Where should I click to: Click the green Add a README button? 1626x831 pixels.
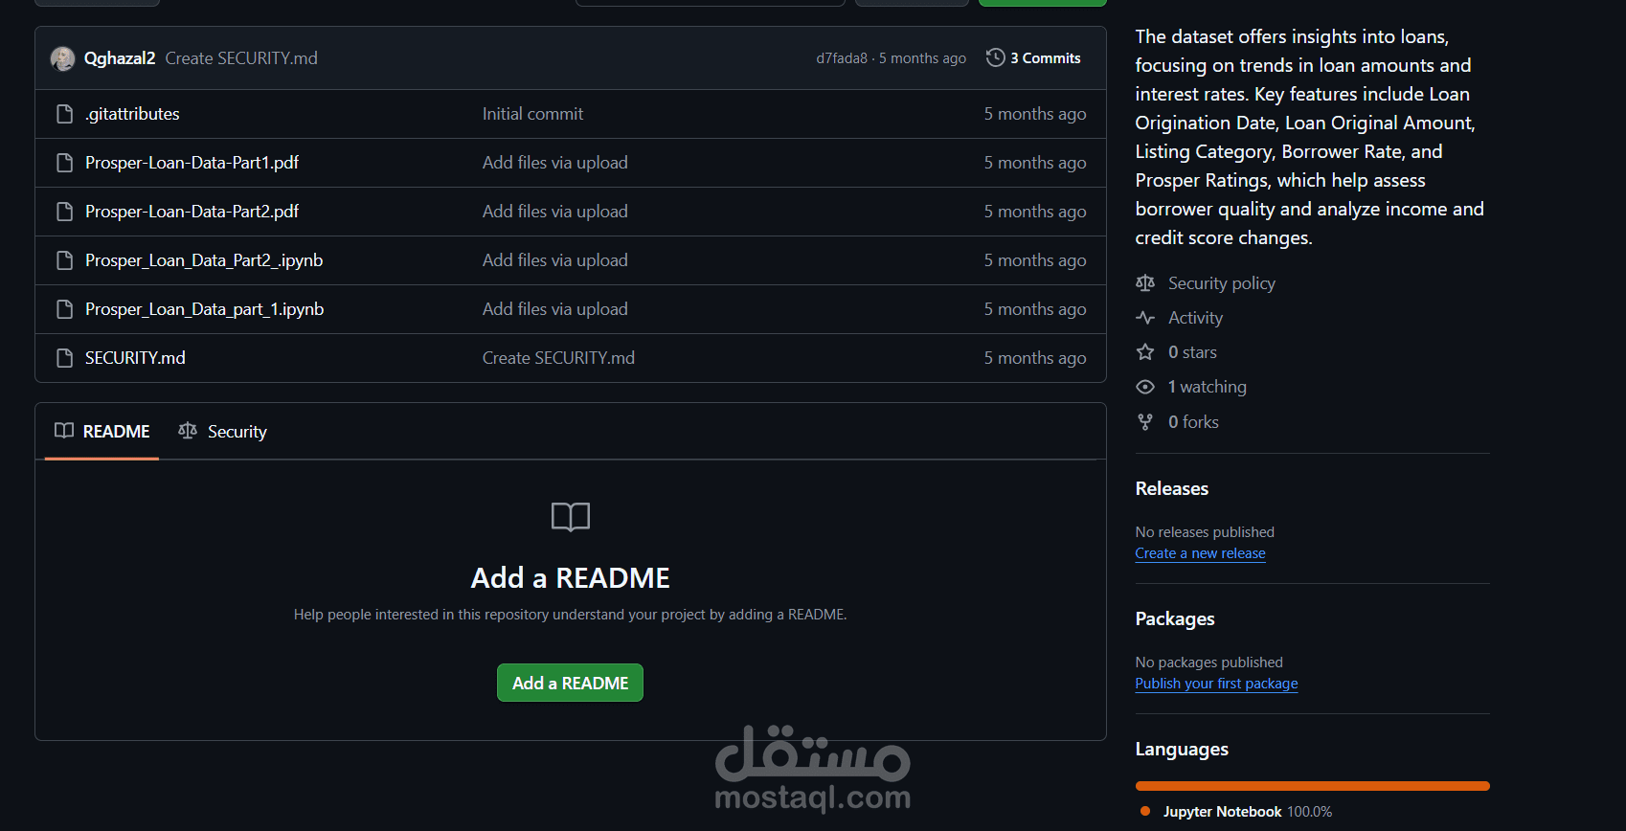tap(571, 683)
